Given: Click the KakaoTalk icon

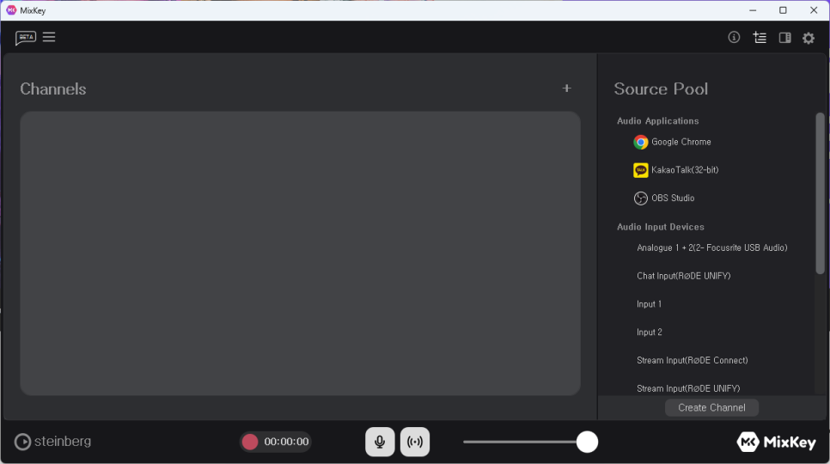Looking at the screenshot, I should pos(640,170).
